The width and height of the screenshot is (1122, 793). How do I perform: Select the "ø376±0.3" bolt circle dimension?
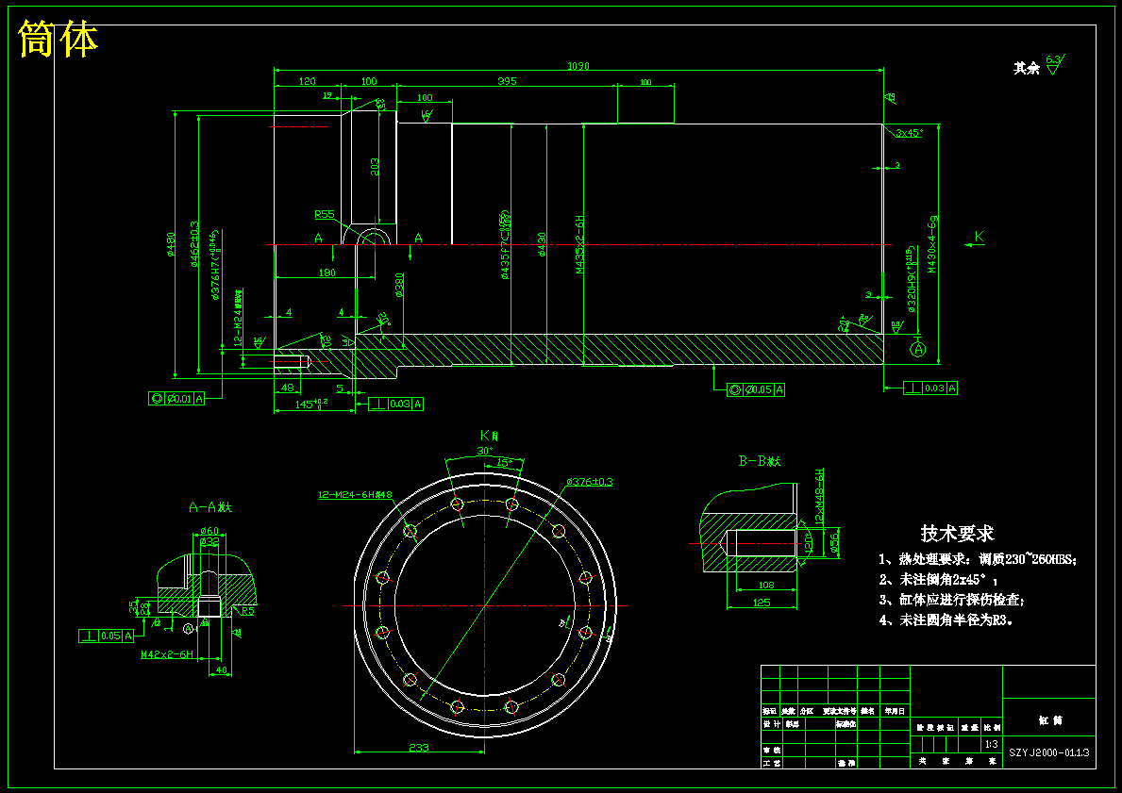tap(589, 482)
